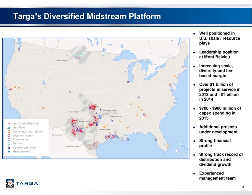252x195 pixels.
Task: Select the 'Headquarters' legend label
Action: (21, 151)
